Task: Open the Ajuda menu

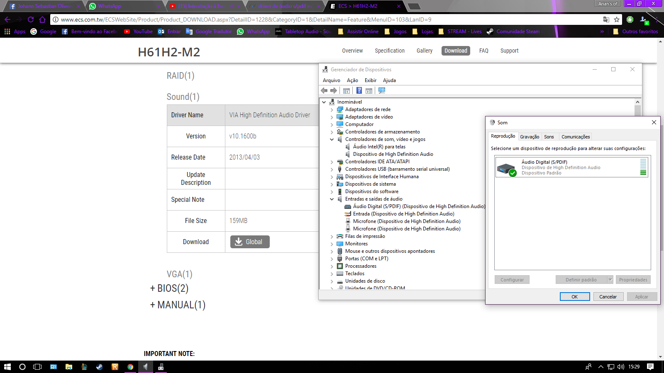Action: click(x=389, y=80)
